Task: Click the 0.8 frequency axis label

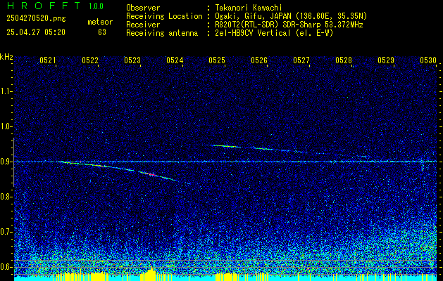Action: [x=5, y=197]
